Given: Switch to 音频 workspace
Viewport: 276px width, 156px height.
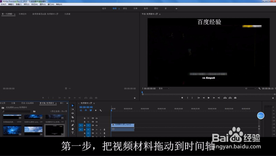Looking at the screenshot, I should (146, 9).
